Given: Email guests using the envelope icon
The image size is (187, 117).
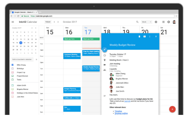Looking at the screenshot, I should click(x=144, y=37).
